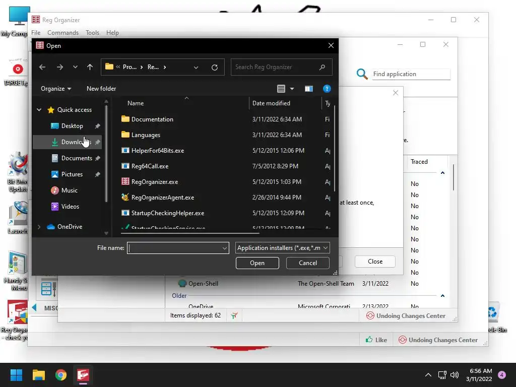516x387 pixels.
Task: Click the Find application magnifier icon
Action: tap(362, 74)
